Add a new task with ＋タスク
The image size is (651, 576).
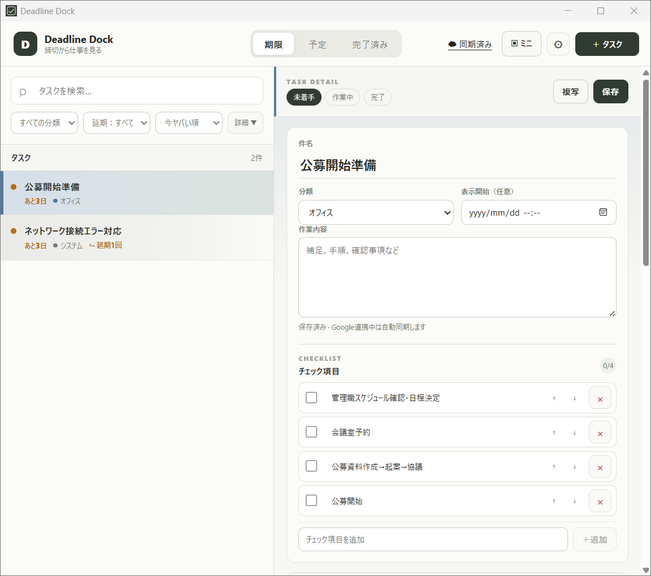click(x=606, y=44)
